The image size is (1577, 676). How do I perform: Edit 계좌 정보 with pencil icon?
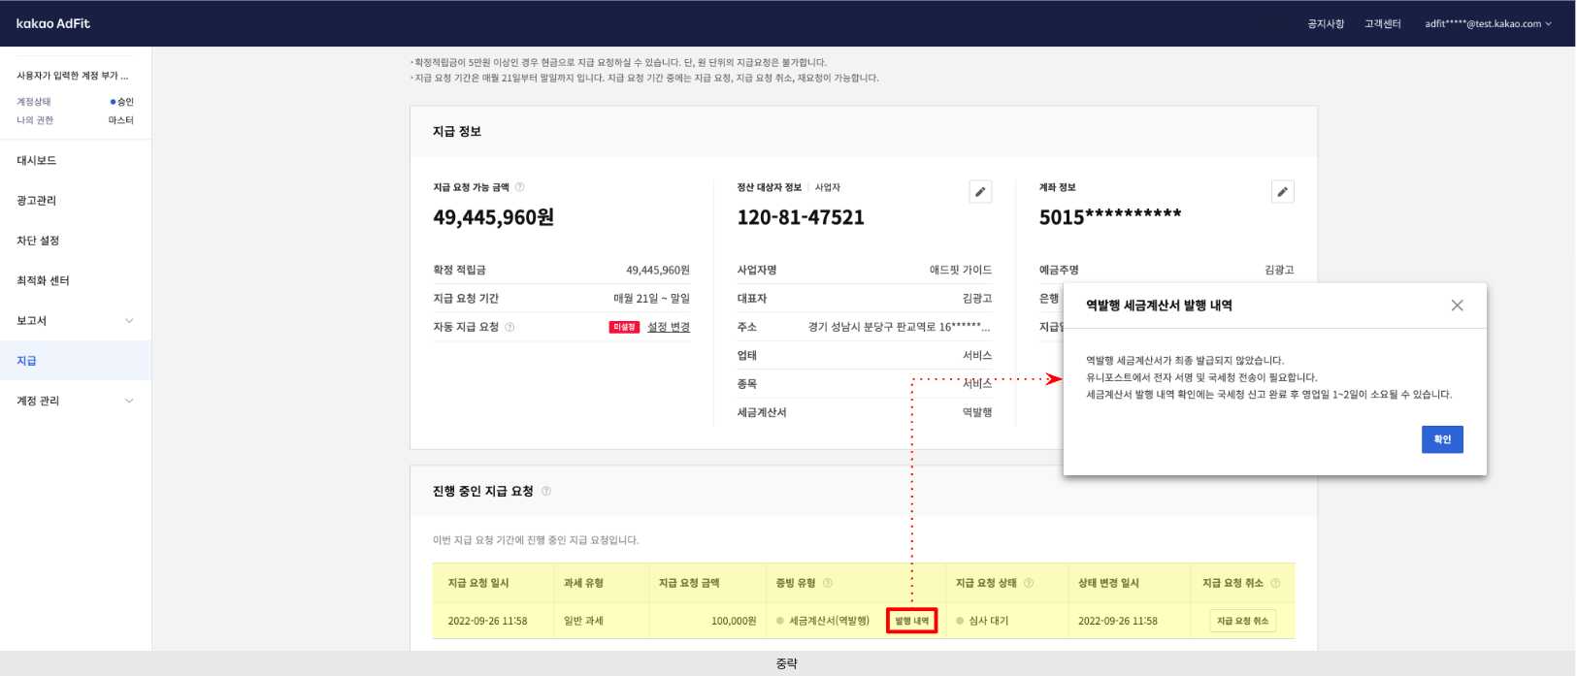click(1282, 192)
